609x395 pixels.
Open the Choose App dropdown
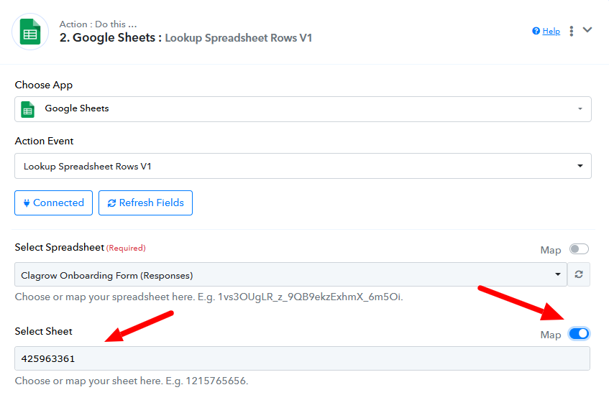coord(303,109)
